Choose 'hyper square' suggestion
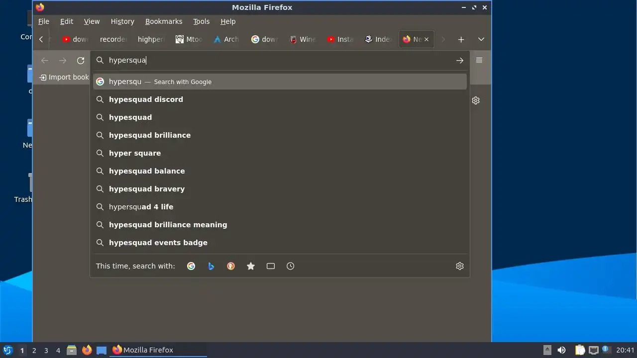The height and width of the screenshot is (358, 637). click(280, 153)
